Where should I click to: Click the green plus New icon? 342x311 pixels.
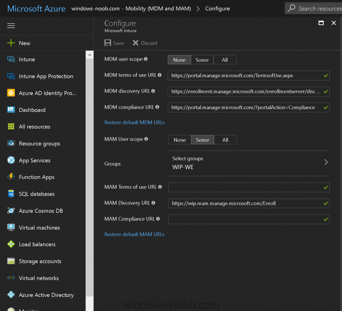(x=11, y=43)
